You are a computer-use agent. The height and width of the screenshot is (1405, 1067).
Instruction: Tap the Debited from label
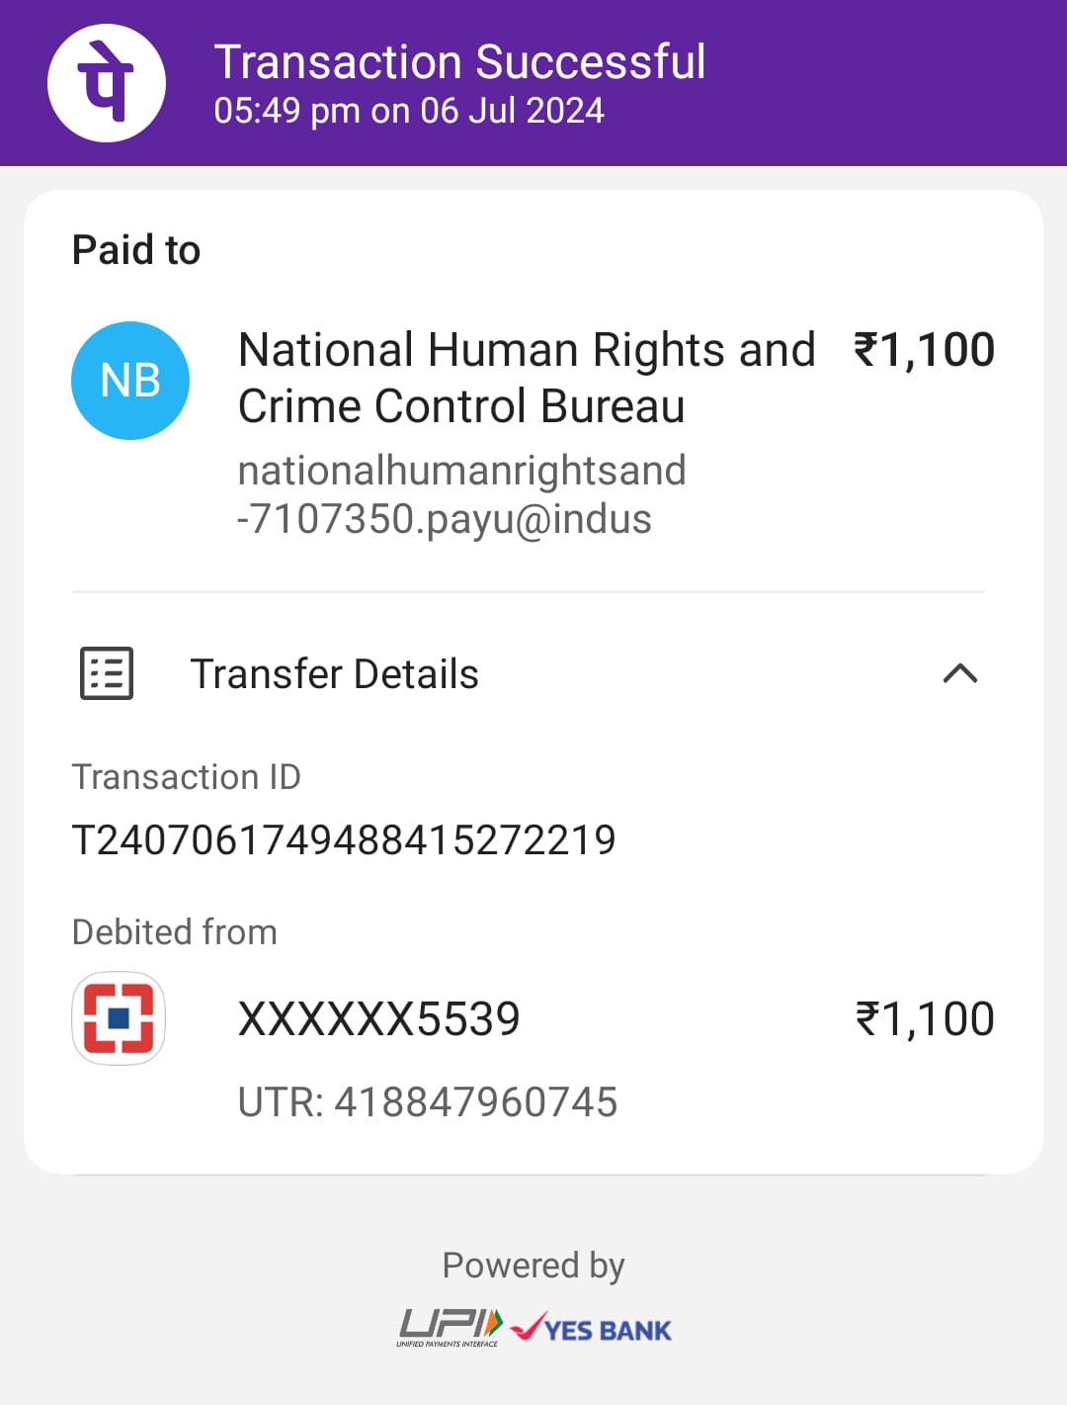click(x=175, y=932)
